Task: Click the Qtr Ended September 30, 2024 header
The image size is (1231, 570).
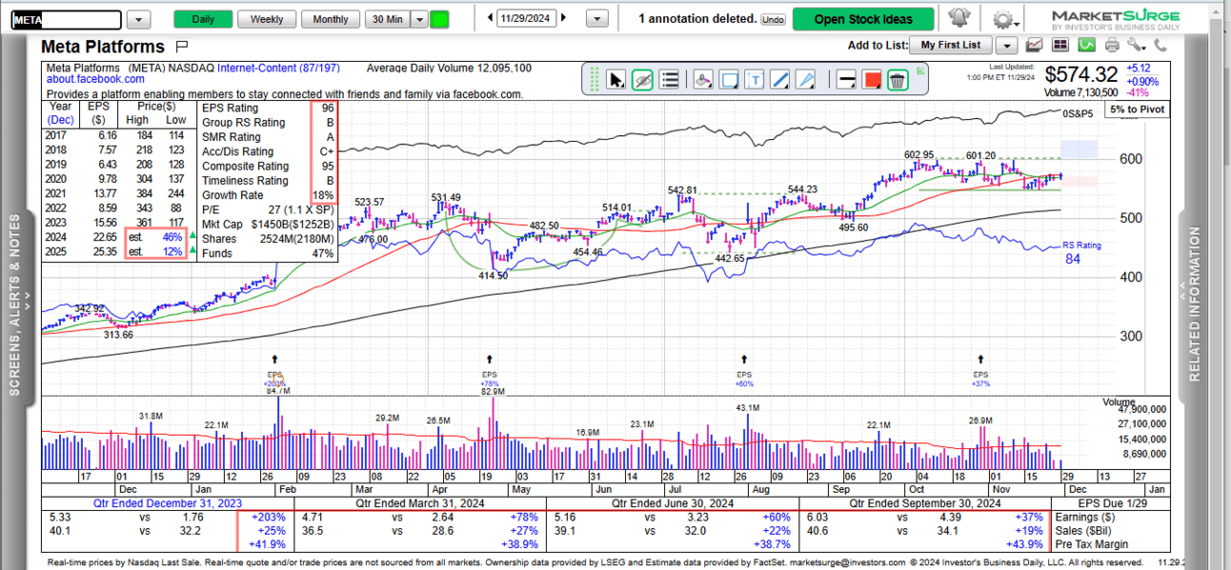Action: (x=925, y=502)
